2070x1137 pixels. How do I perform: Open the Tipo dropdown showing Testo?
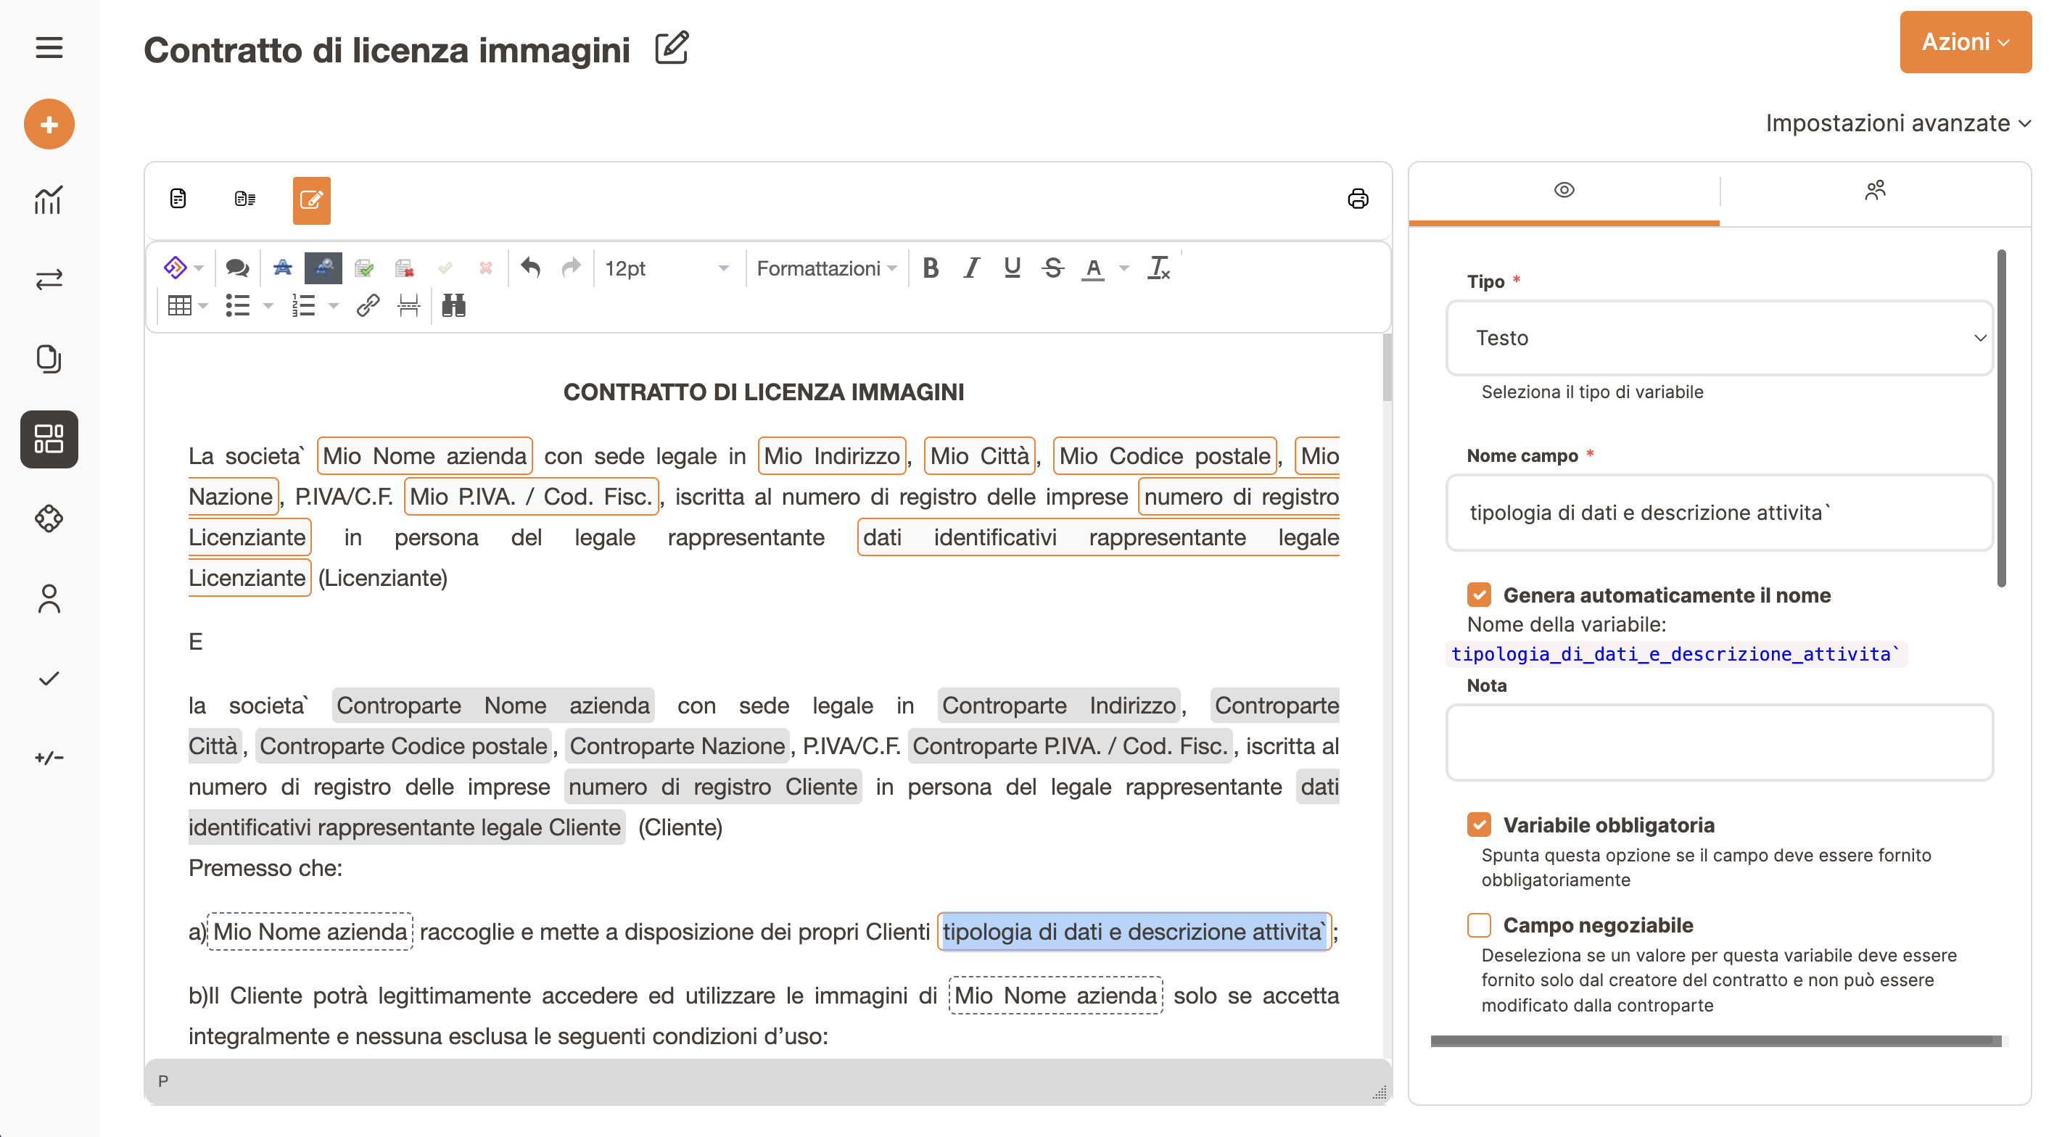[x=1719, y=337]
